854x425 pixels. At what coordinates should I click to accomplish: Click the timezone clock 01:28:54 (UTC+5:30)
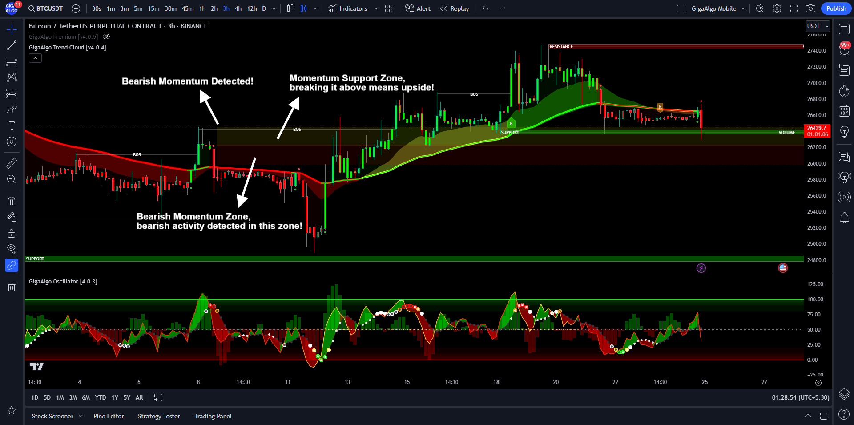coord(800,397)
